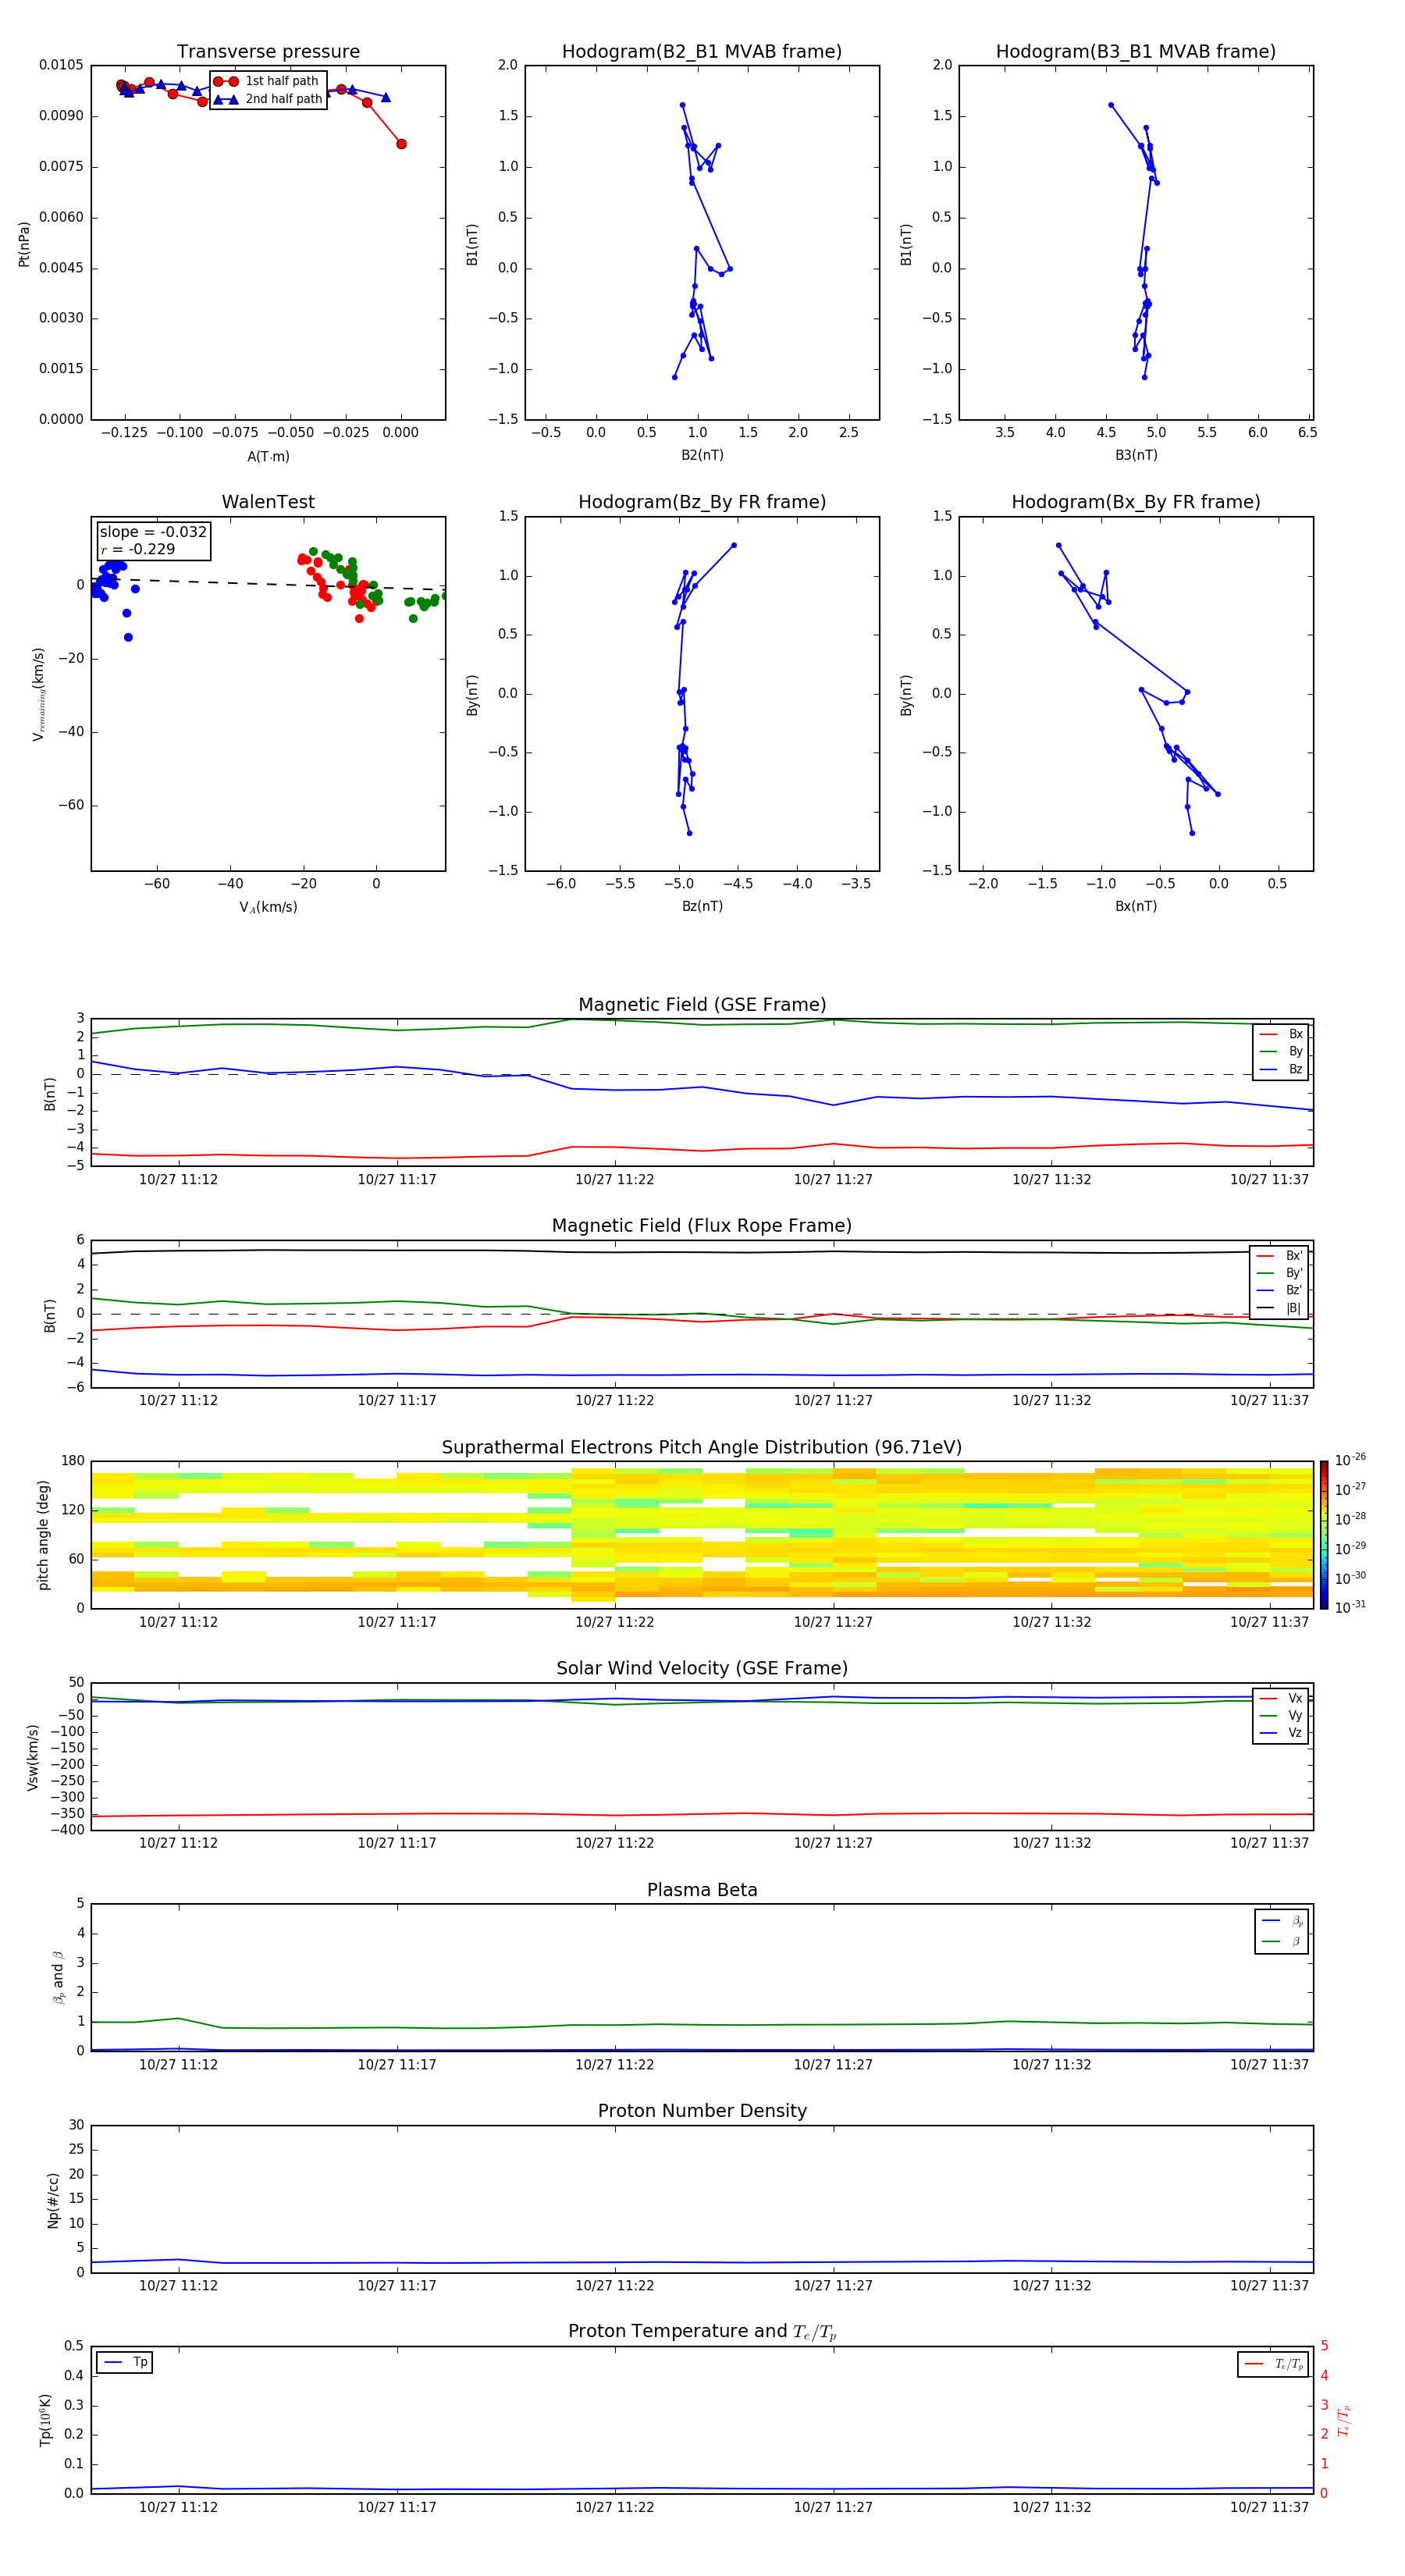Click the "Magnetic Field (GSE Frame)" title
Screen dimensions: 1405x2576
(702, 1005)
